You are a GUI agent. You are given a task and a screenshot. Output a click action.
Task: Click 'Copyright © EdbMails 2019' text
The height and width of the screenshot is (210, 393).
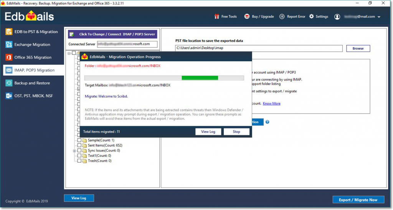[26, 201]
